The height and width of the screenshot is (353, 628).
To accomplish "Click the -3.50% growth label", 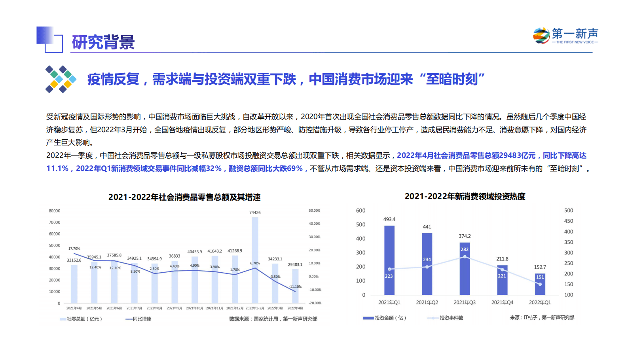I will [275, 277].
